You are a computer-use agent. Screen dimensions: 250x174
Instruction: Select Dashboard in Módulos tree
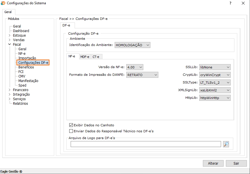pos(21,31)
